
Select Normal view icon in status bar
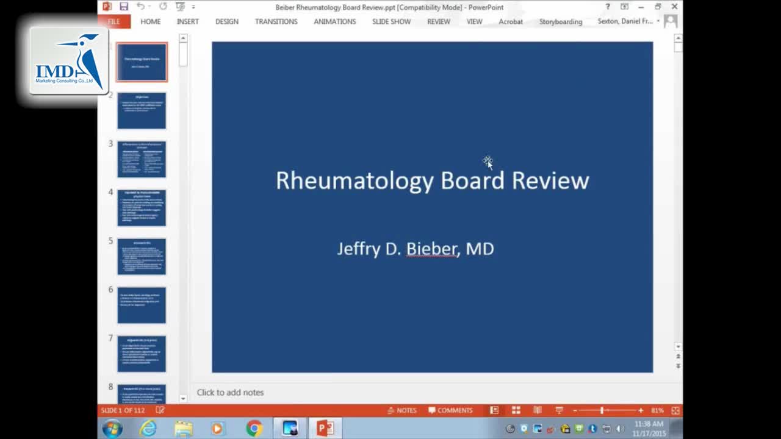[x=494, y=410]
